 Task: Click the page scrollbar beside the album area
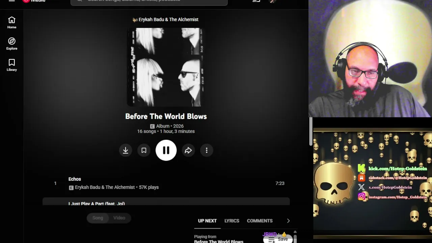click(311, 132)
